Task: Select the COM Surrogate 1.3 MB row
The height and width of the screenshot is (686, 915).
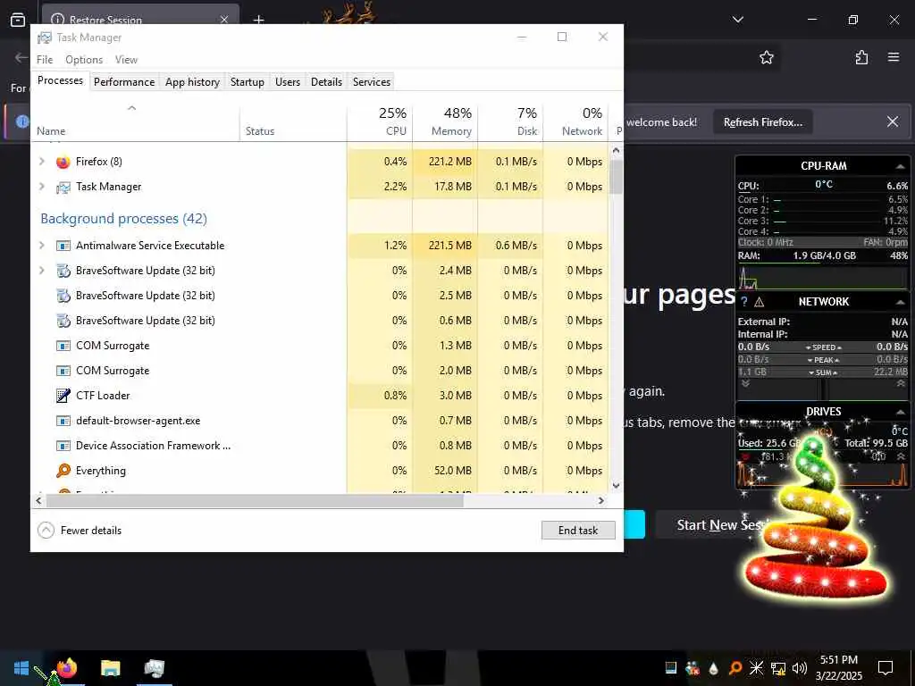Action: (320, 346)
